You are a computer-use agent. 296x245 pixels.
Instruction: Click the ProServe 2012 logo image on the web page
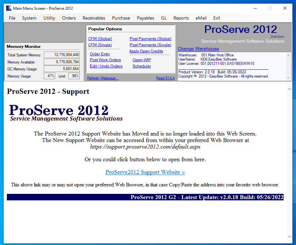pos(66,113)
